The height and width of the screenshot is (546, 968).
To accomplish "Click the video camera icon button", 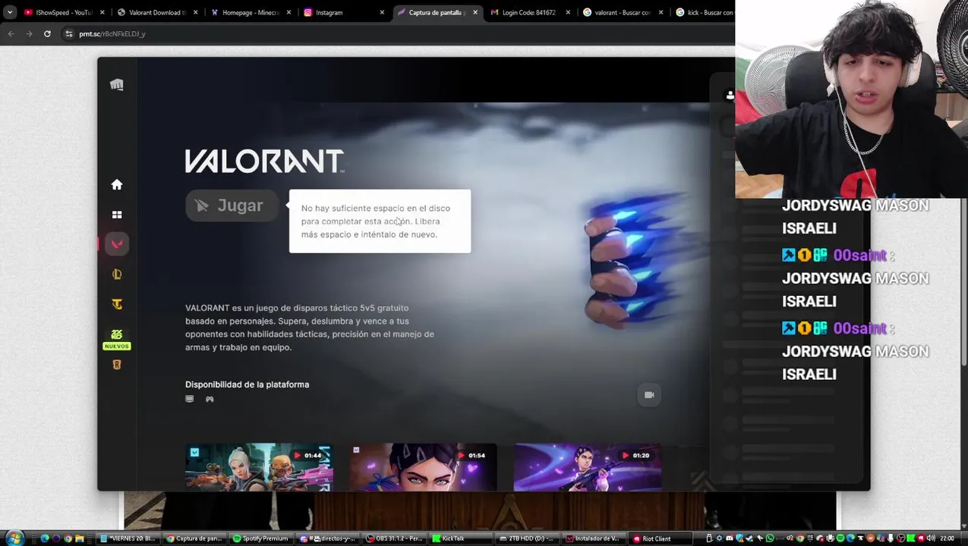I will pyautogui.click(x=649, y=394).
